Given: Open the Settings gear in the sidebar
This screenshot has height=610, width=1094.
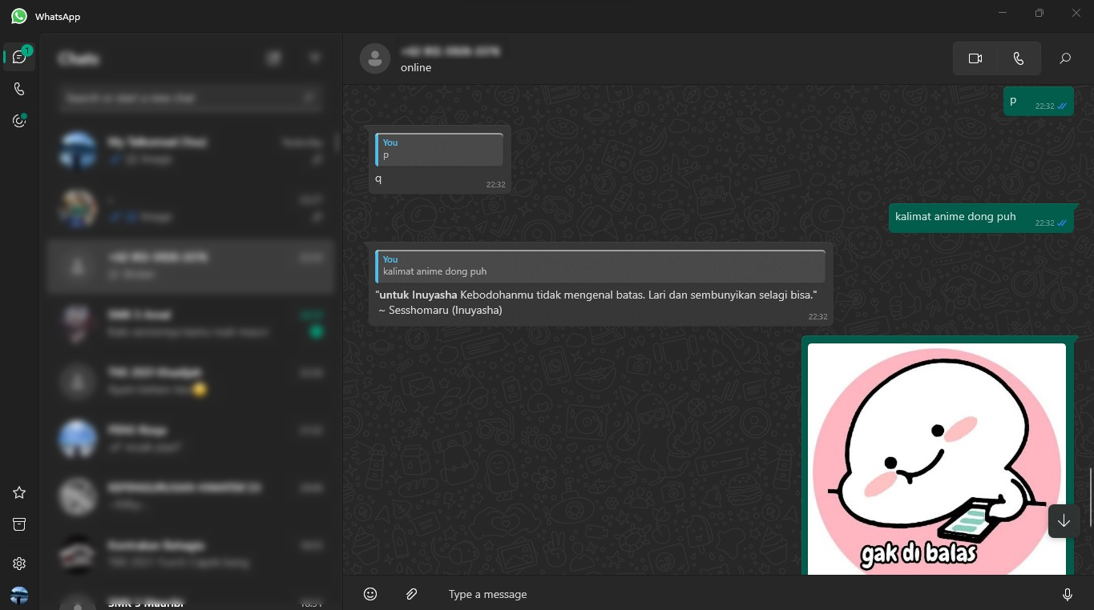Looking at the screenshot, I should pyautogui.click(x=19, y=564).
